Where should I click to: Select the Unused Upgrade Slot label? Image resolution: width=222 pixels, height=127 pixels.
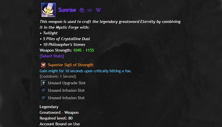coord(67,83)
